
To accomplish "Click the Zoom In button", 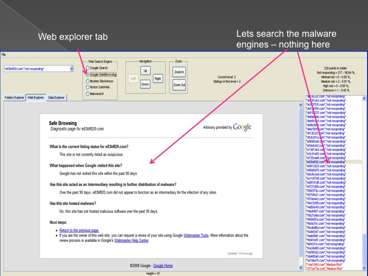I will 179,72.
